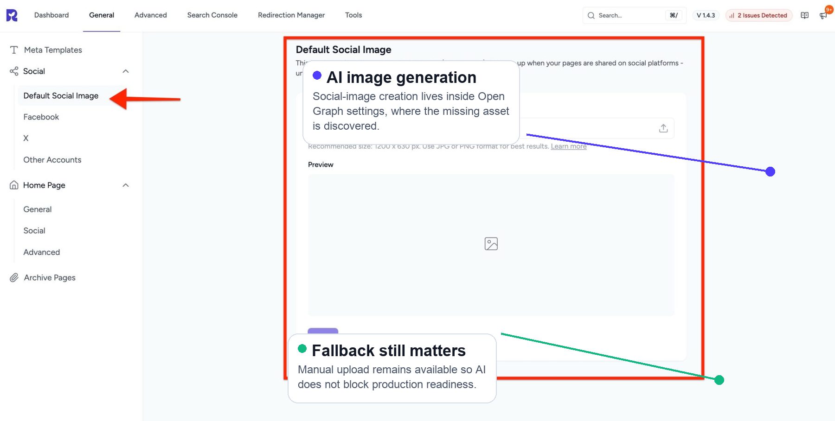Collapse the Social section chevron

pos(125,71)
